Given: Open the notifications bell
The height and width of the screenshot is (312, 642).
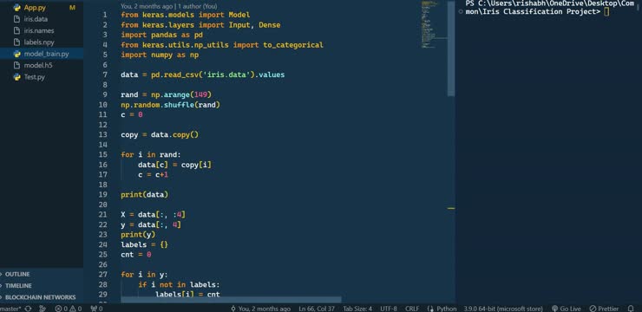Looking at the screenshot, I should tap(631, 309).
